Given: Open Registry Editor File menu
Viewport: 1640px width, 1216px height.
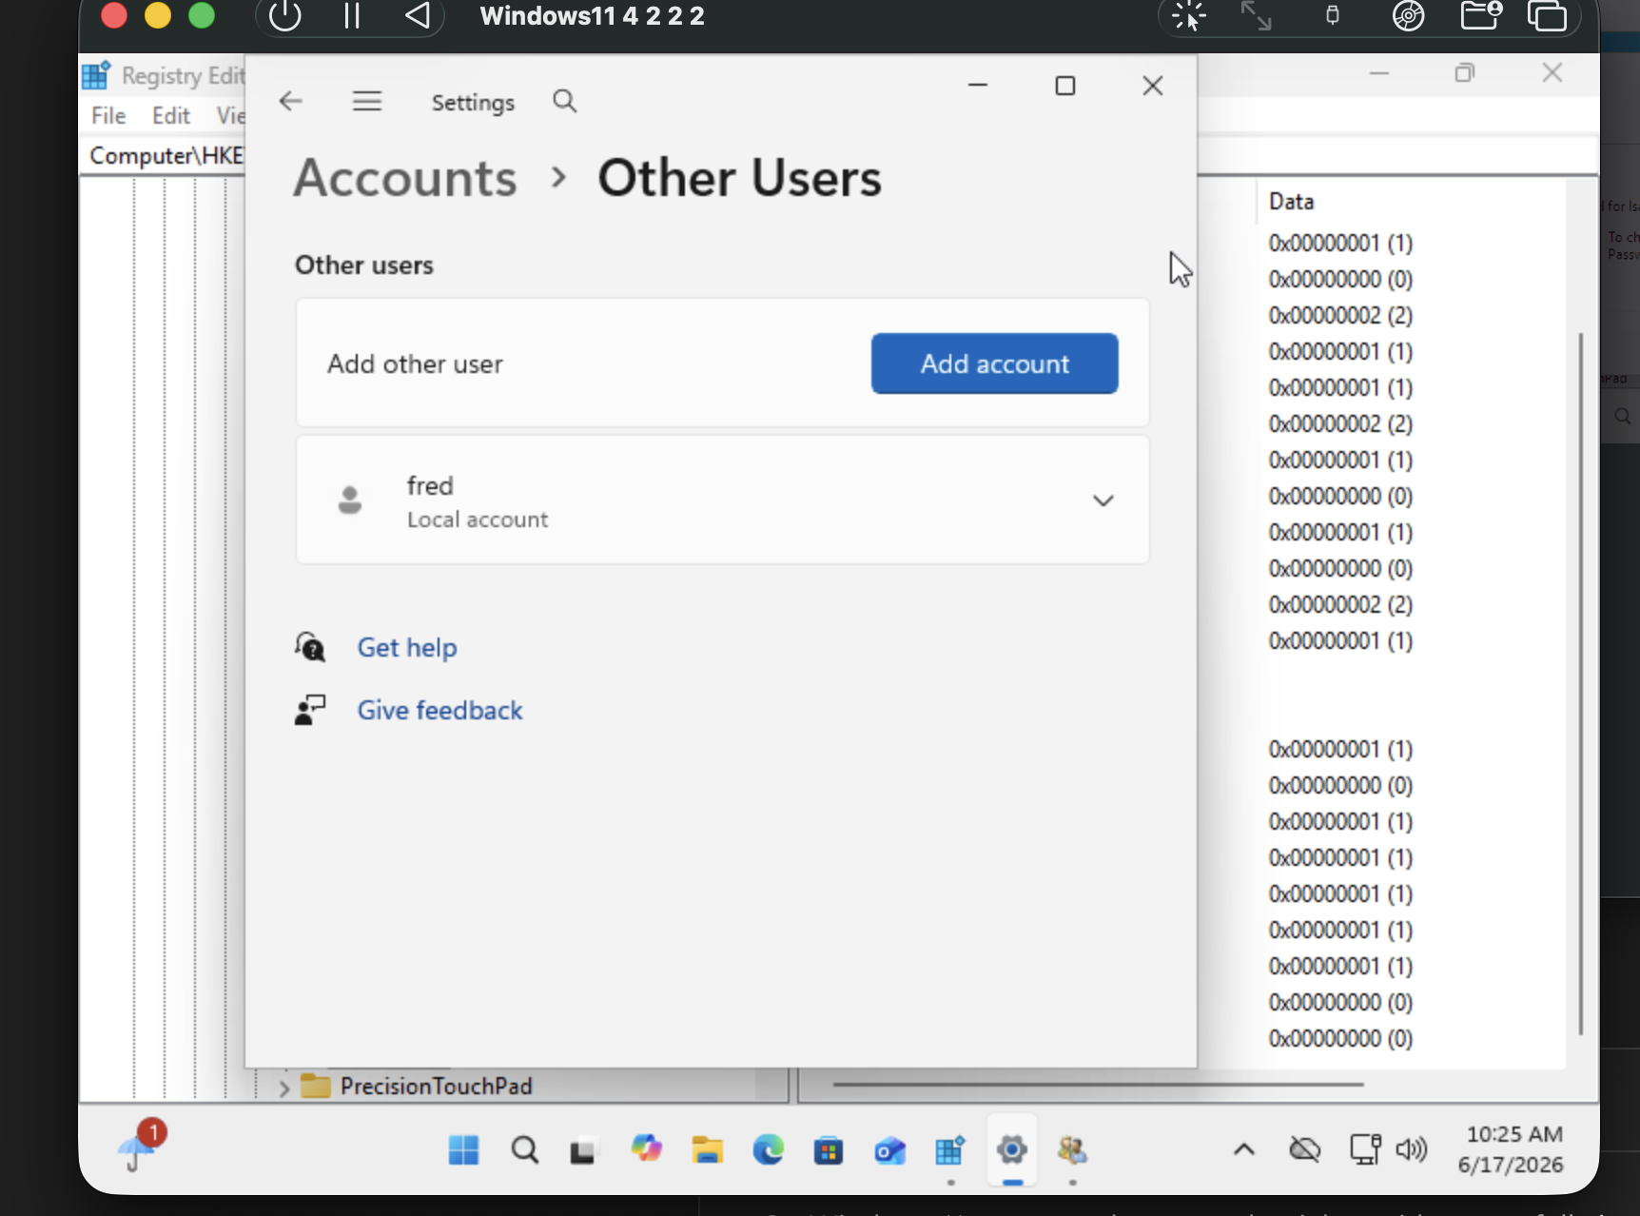Looking at the screenshot, I should tap(108, 115).
